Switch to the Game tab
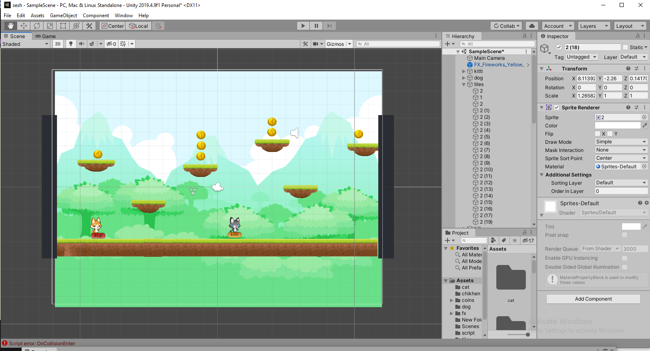This screenshot has width=650, height=351. (45, 36)
